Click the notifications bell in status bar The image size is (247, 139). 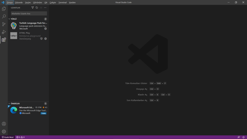[243, 137]
